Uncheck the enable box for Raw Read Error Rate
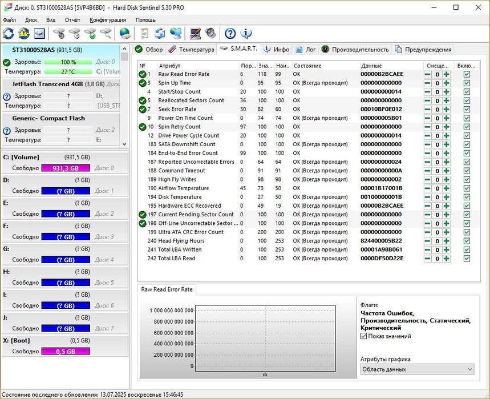This screenshot has height=399, width=490. (x=467, y=74)
